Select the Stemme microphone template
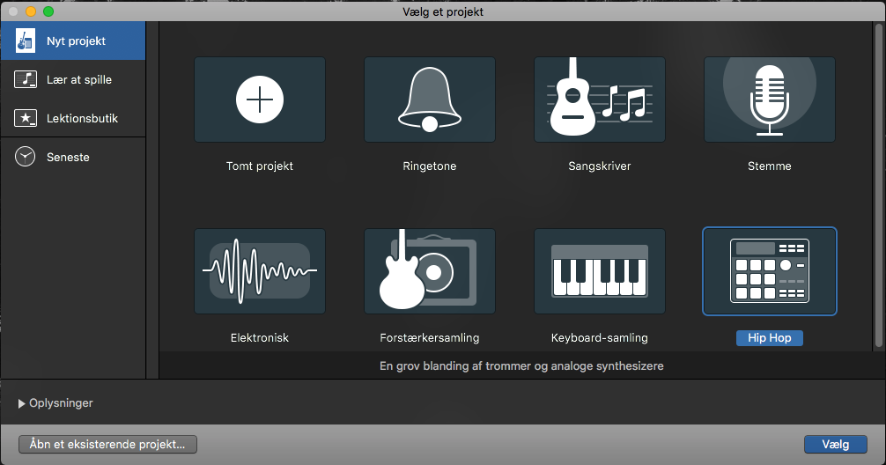Viewport: 886px width, 465px height. pyautogui.click(x=769, y=100)
